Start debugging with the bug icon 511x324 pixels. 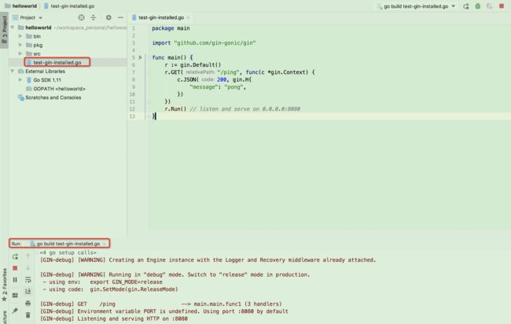pyautogui.click(x=478, y=6)
